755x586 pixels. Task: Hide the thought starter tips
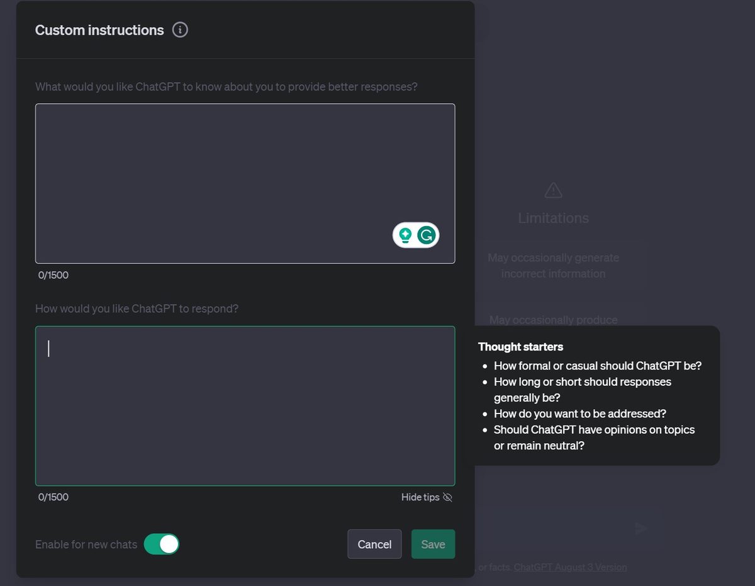420,497
